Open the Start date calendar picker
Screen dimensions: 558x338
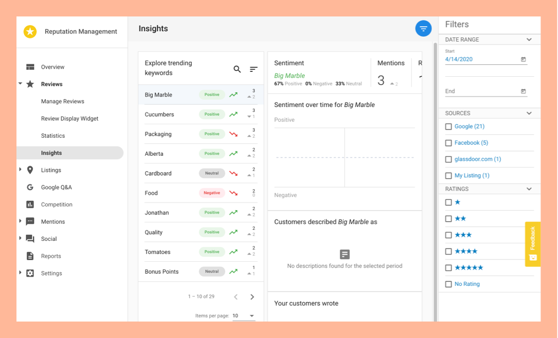(523, 59)
